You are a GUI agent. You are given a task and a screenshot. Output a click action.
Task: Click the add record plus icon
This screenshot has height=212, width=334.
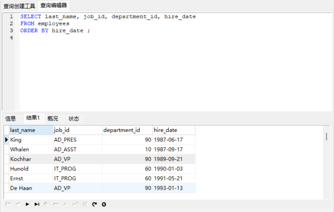point(46,204)
